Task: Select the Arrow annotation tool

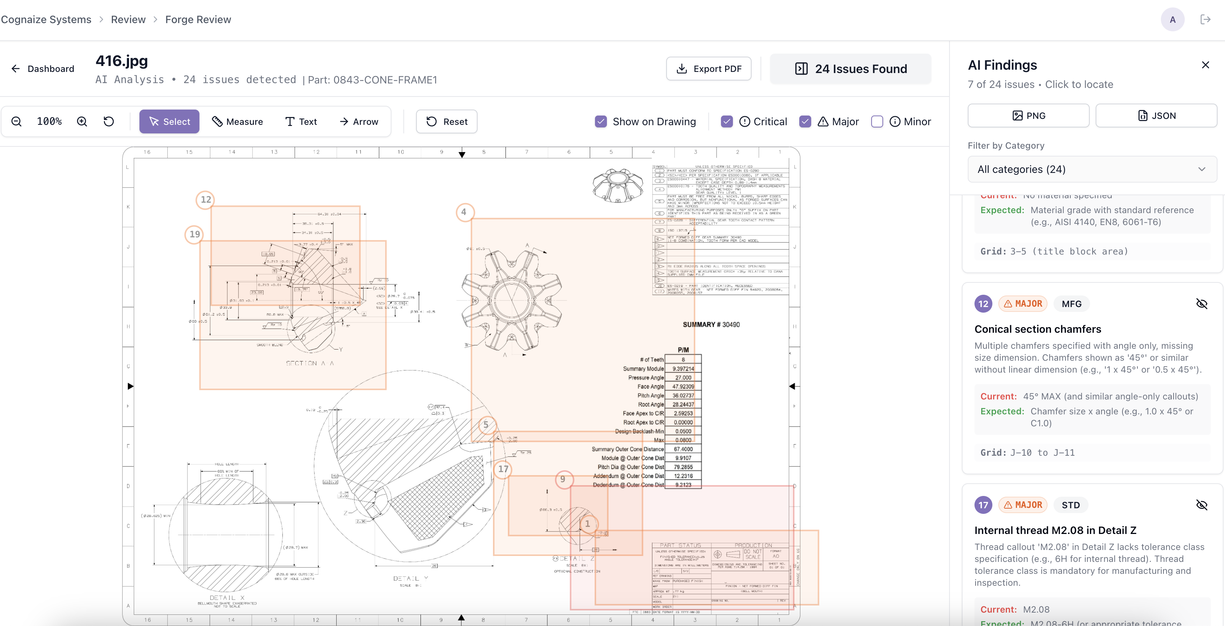Action: coord(359,122)
